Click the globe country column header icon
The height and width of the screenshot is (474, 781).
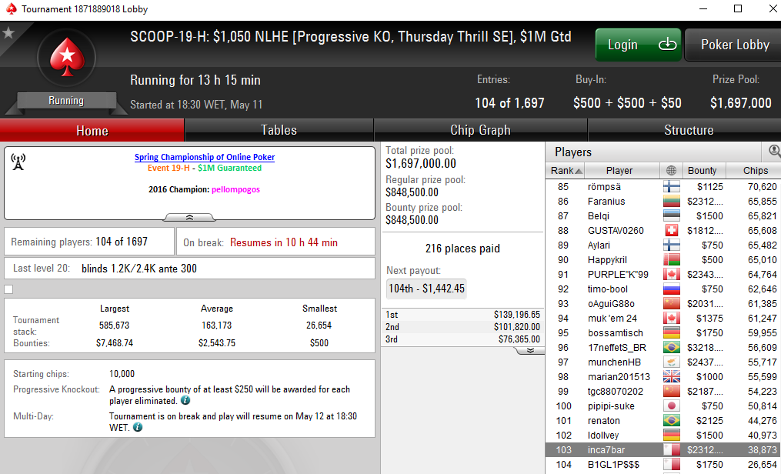point(671,170)
